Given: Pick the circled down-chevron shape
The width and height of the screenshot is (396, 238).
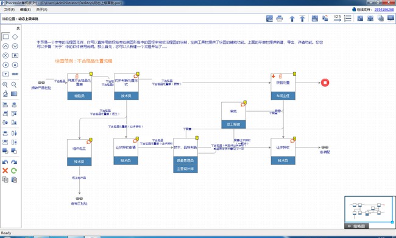Looking at the screenshot, I should coord(15,46).
